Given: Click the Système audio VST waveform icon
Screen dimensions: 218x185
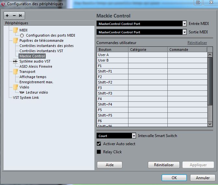Looking at the screenshot, I should point(15,61).
